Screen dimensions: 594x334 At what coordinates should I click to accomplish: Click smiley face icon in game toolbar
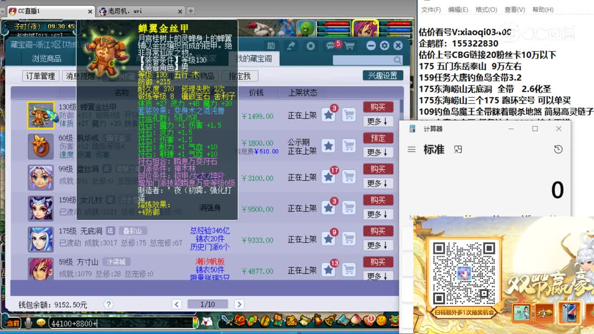pyautogui.click(x=381, y=321)
